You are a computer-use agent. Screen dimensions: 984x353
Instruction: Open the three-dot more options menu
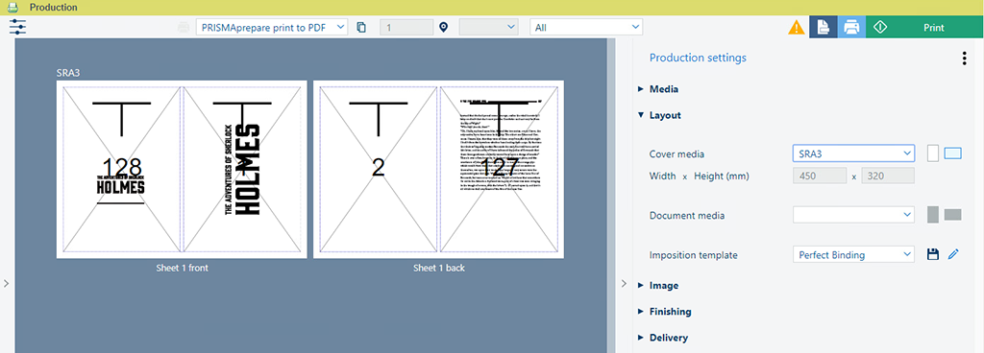tap(964, 59)
